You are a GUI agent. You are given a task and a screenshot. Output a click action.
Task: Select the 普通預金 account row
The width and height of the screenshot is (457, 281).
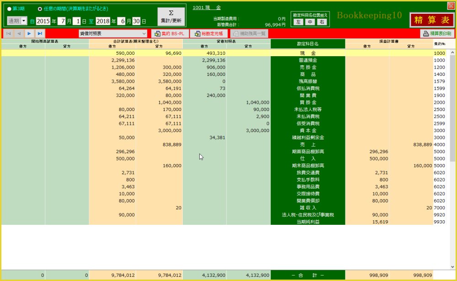[308, 60]
